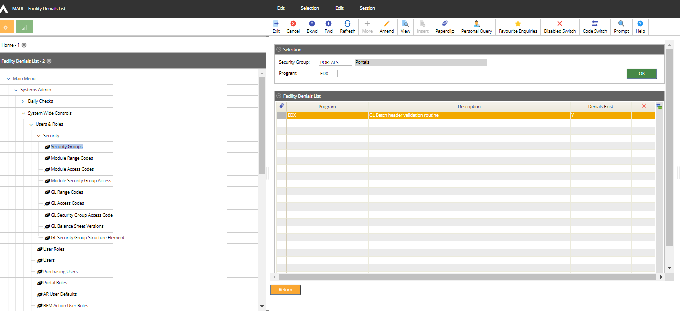Open User Roles in the tree
Image resolution: width=680 pixels, height=312 pixels.
click(x=54, y=249)
